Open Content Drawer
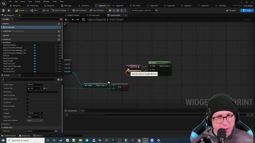The image size is (255, 143). (x=9, y=135)
